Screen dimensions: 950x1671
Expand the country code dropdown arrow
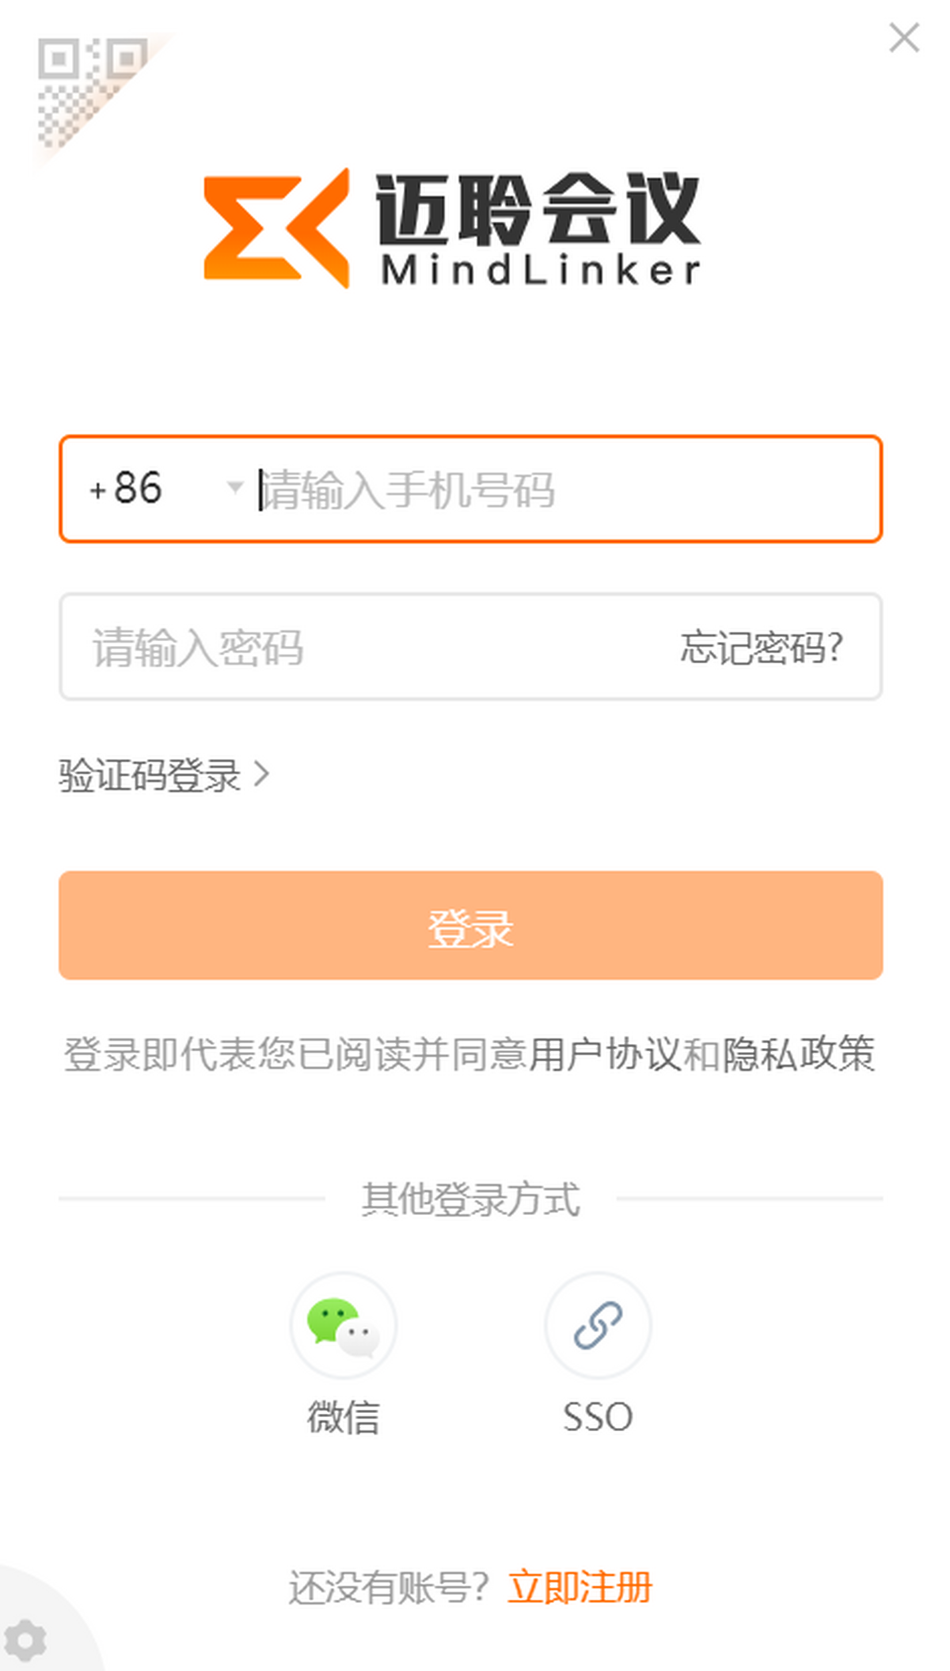point(234,487)
